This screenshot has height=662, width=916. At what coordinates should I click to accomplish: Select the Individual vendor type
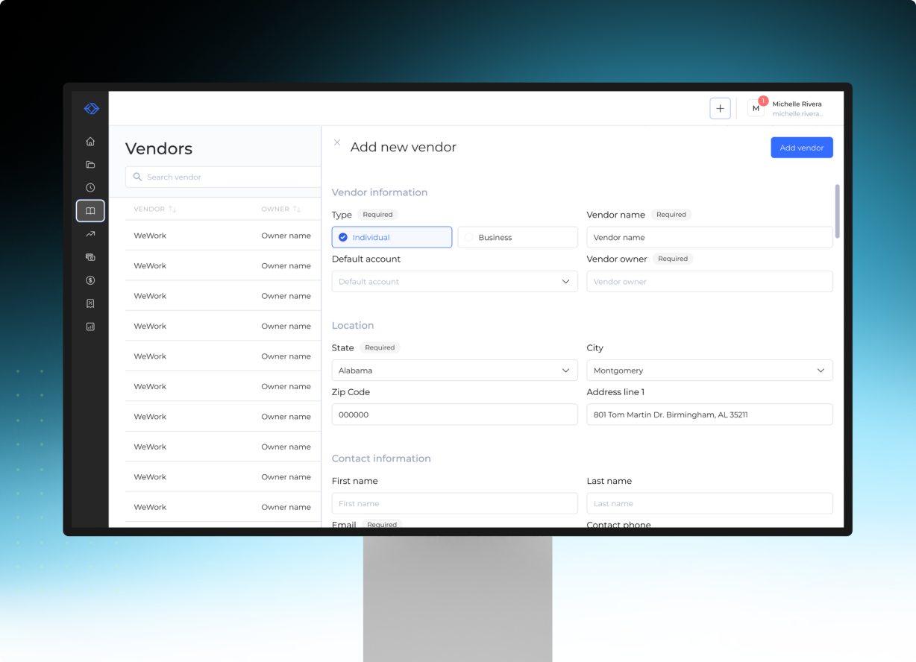(x=392, y=237)
